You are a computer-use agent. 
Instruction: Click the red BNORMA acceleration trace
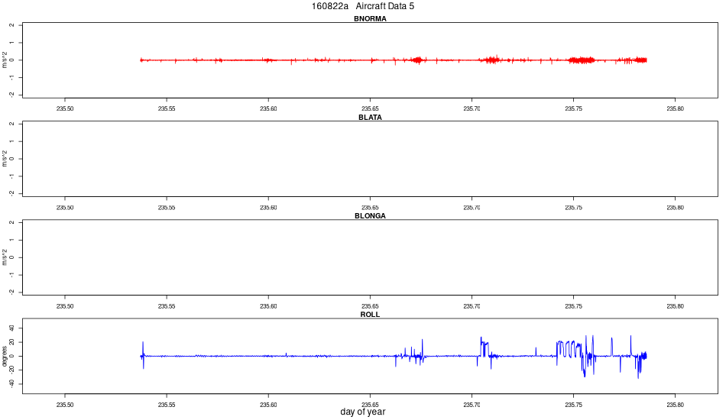click(x=394, y=60)
